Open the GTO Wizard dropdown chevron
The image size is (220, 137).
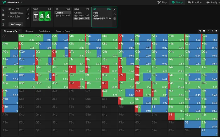coord(21,3)
